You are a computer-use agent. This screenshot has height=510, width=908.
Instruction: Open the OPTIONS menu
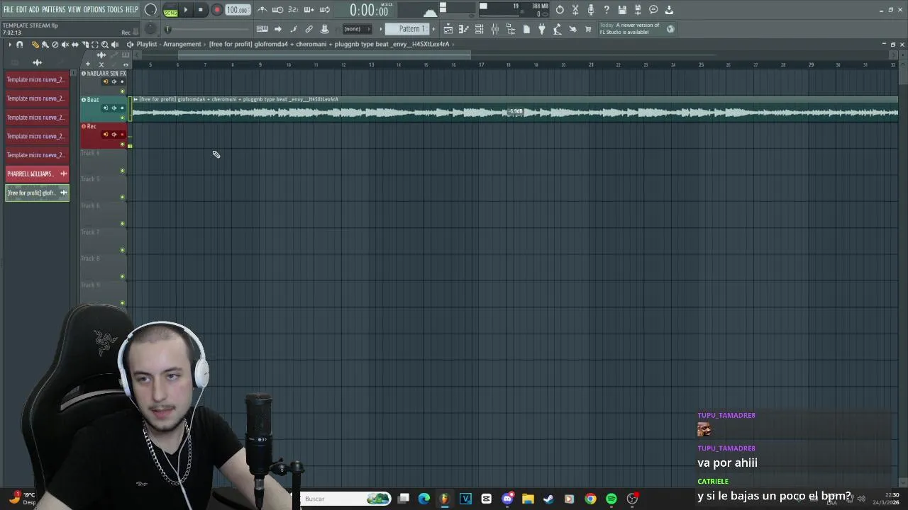[x=94, y=10]
